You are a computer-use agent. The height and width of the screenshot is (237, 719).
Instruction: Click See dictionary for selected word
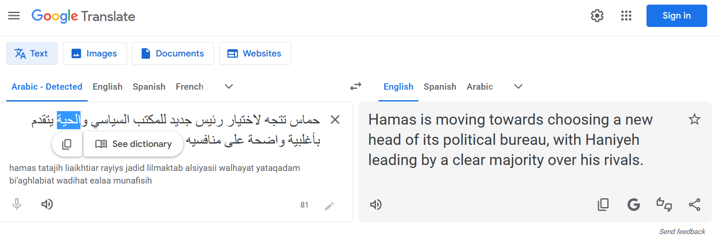134,144
